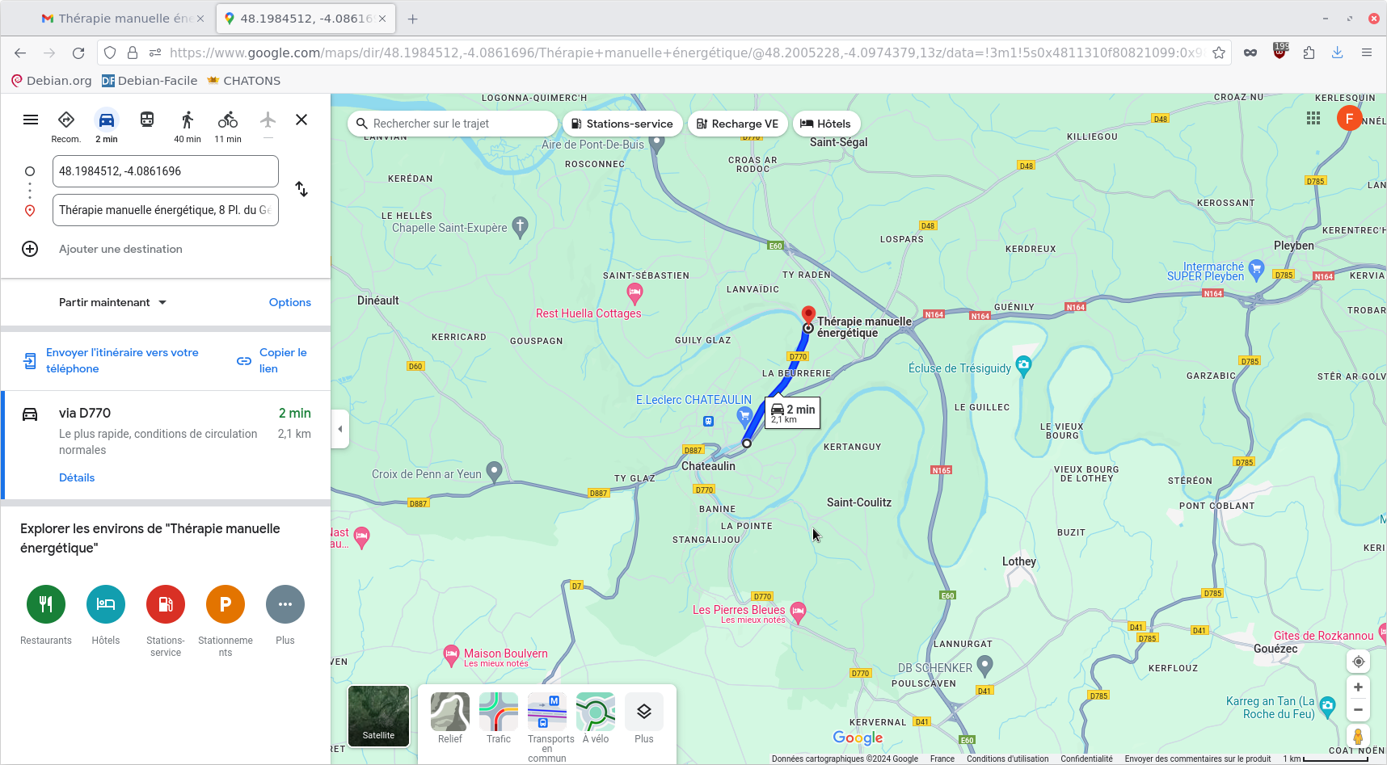Open route Options
The width and height of the screenshot is (1387, 765).
tap(290, 302)
